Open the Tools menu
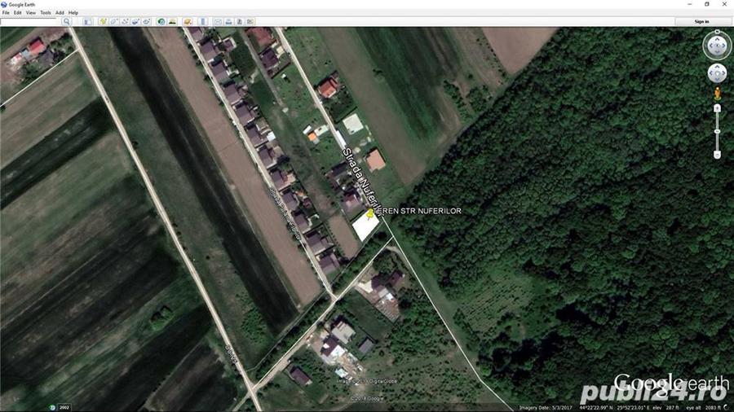Image resolution: width=734 pixels, height=412 pixels. [46, 12]
